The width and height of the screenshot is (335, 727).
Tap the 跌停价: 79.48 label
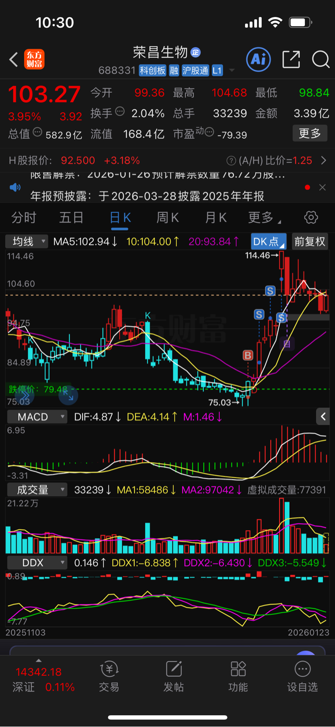tap(38, 389)
